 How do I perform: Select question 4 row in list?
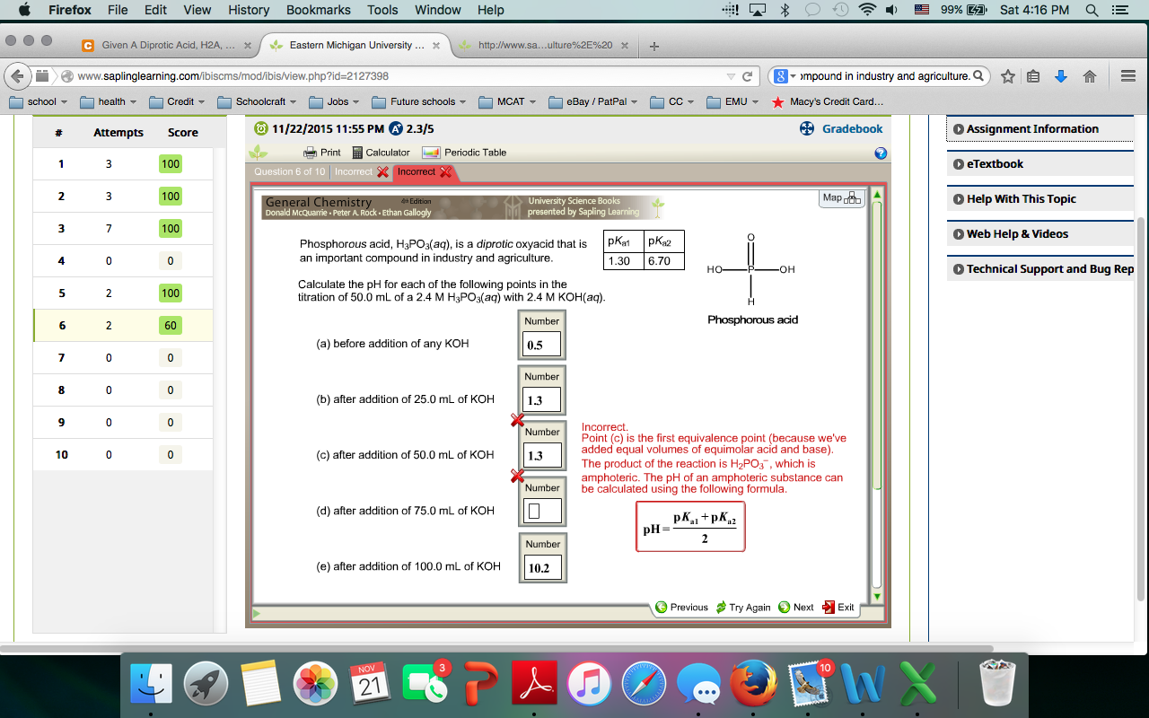pos(123,261)
